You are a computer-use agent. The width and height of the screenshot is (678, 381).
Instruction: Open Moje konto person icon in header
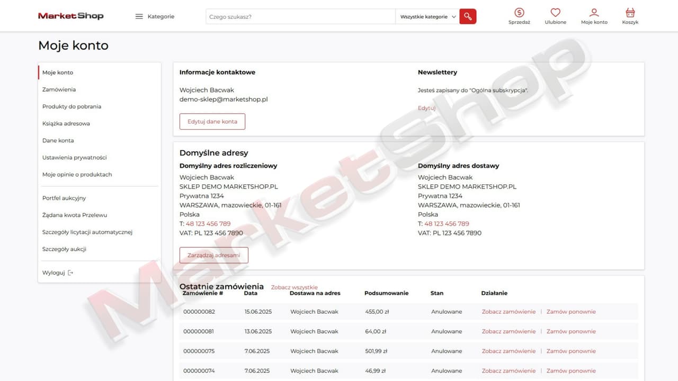point(594,13)
